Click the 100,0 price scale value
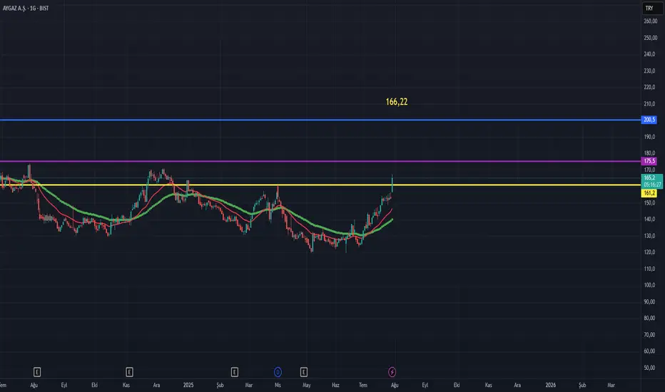Image resolution: width=665 pixels, height=392 pixels. (649, 285)
